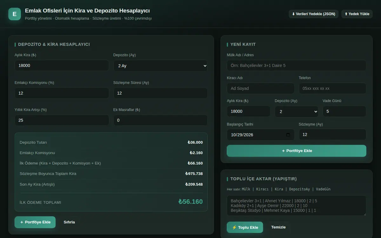
Task: Click the Telefon input field
Action: [332, 88]
